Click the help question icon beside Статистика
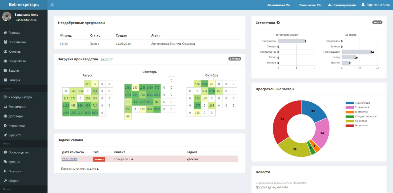Image resolution: width=393 pixels, height=193 pixels. [278, 23]
